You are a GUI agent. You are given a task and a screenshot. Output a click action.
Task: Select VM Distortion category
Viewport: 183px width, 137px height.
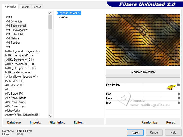tap(14, 21)
